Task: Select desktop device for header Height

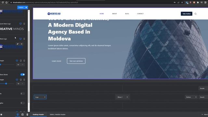Action: point(17,61)
